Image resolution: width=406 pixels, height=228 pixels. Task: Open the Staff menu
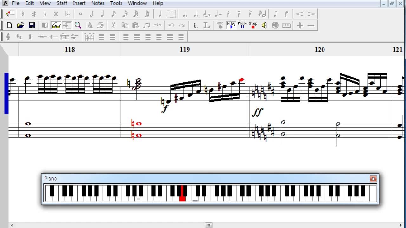point(62,3)
